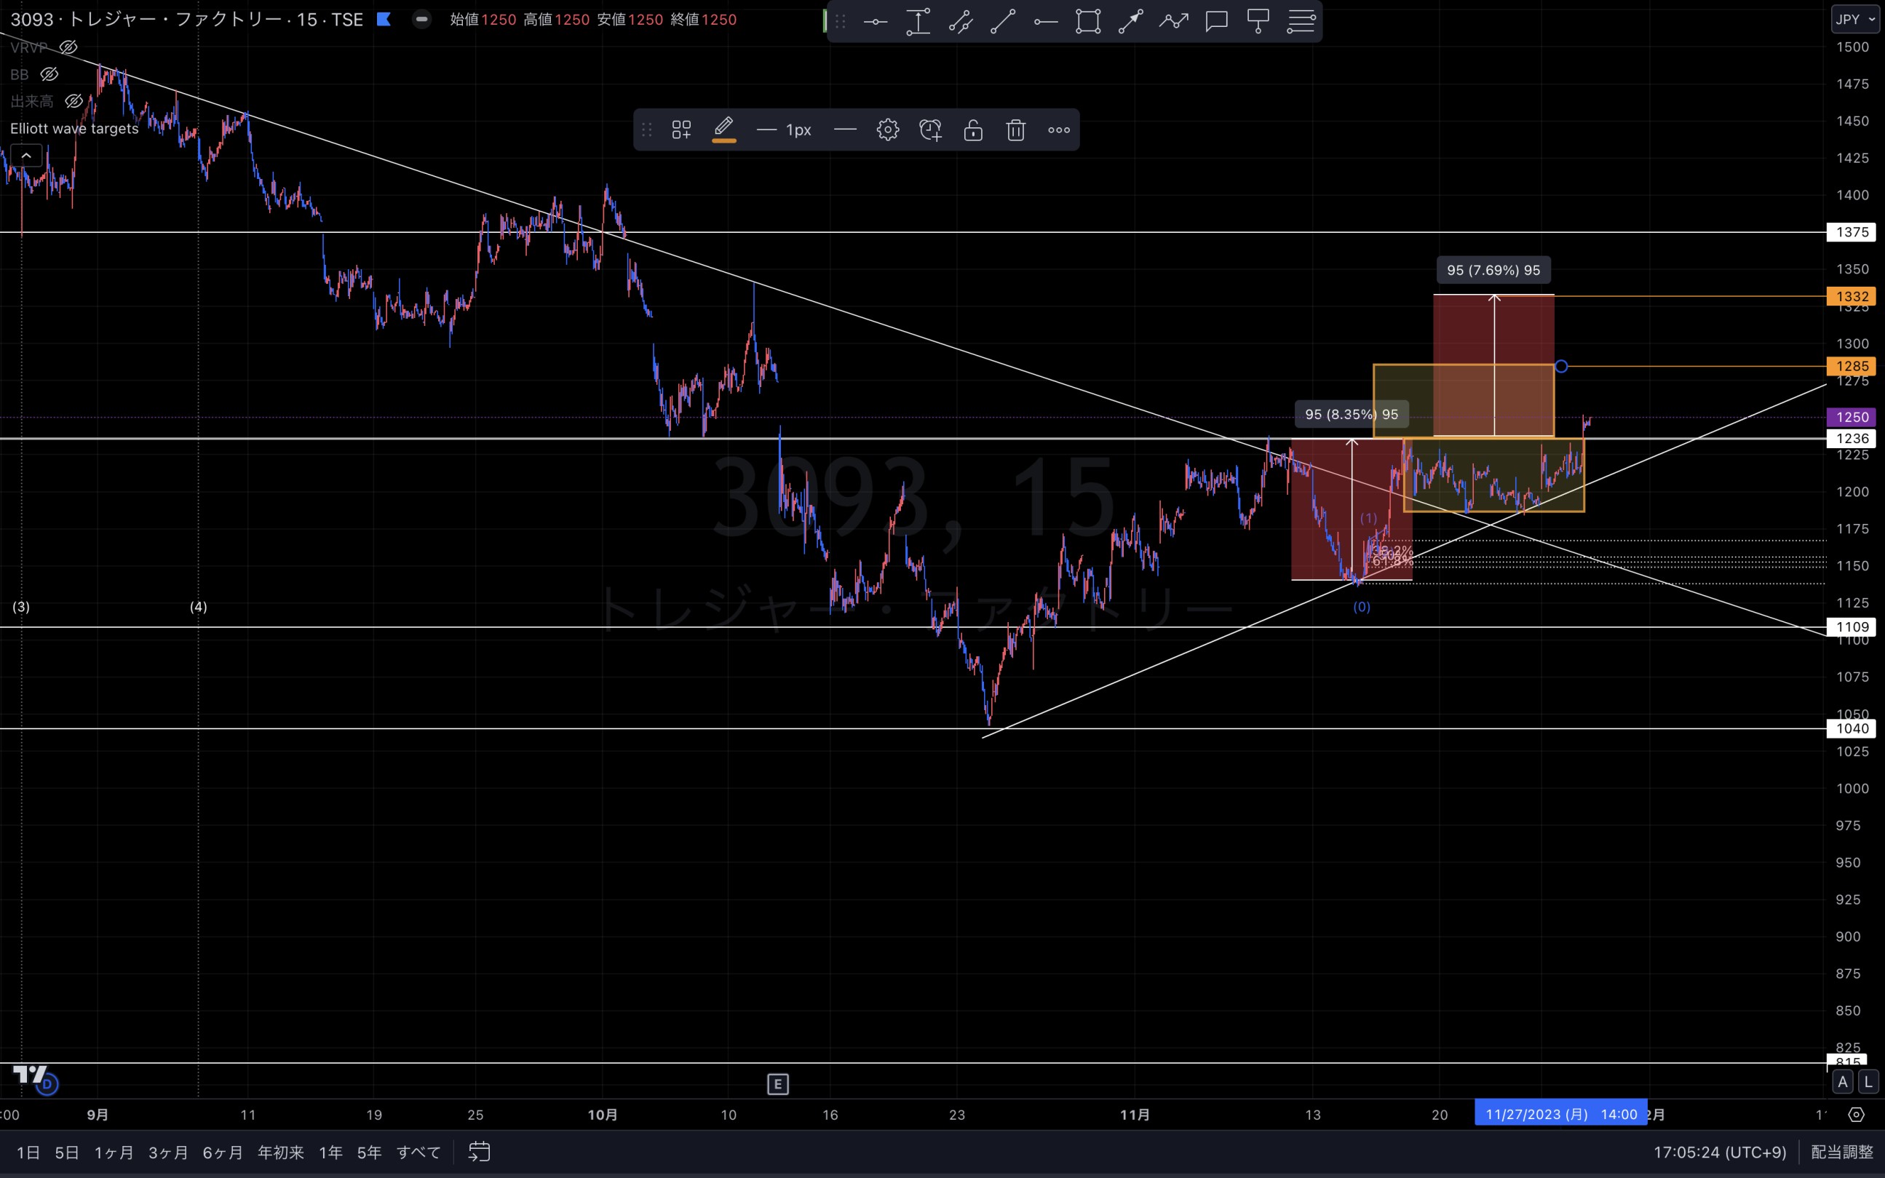Image resolution: width=1885 pixels, height=1178 pixels.
Task: Set range to すべて
Action: tap(418, 1153)
